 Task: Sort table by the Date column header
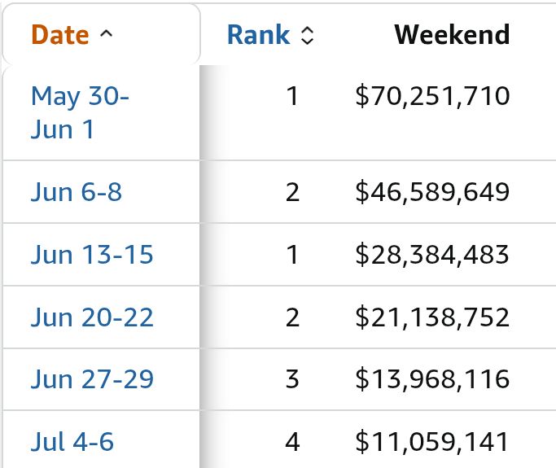(60, 35)
